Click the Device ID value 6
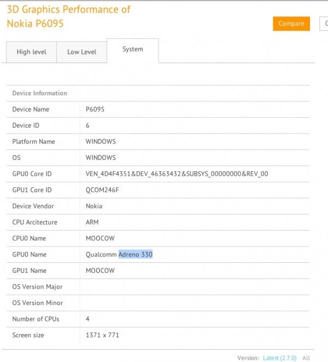The image size is (328, 362). (x=87, y=125)
